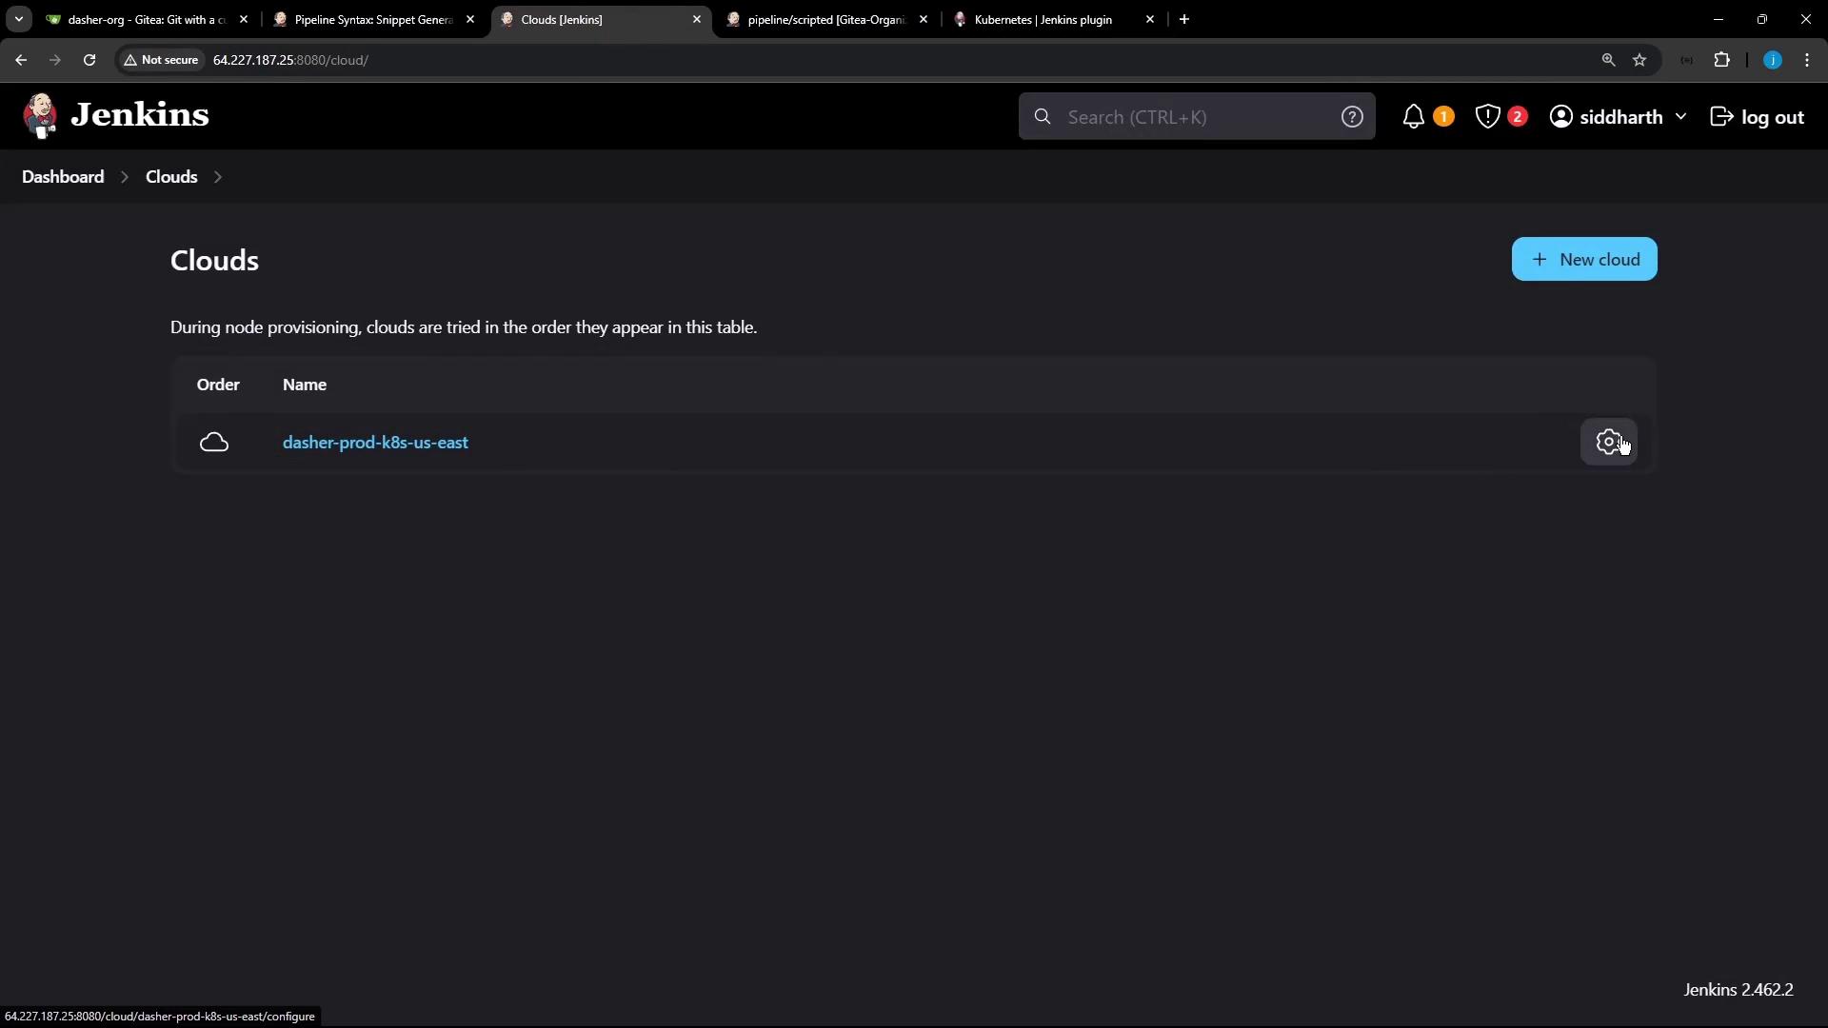The height and width of the screenshot is (1028, 1828).
Task: Click log out
Action: [x=1758, y=117]
